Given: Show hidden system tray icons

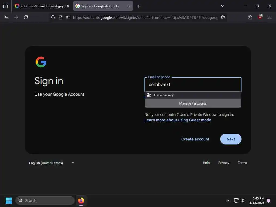Looking at the screenshot, I should point(227,201).
